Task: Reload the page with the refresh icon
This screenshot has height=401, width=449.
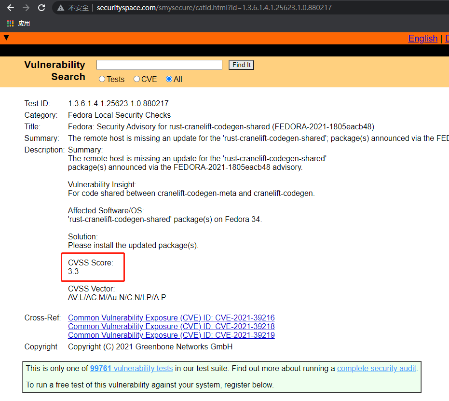Action: tap(41, 8)
